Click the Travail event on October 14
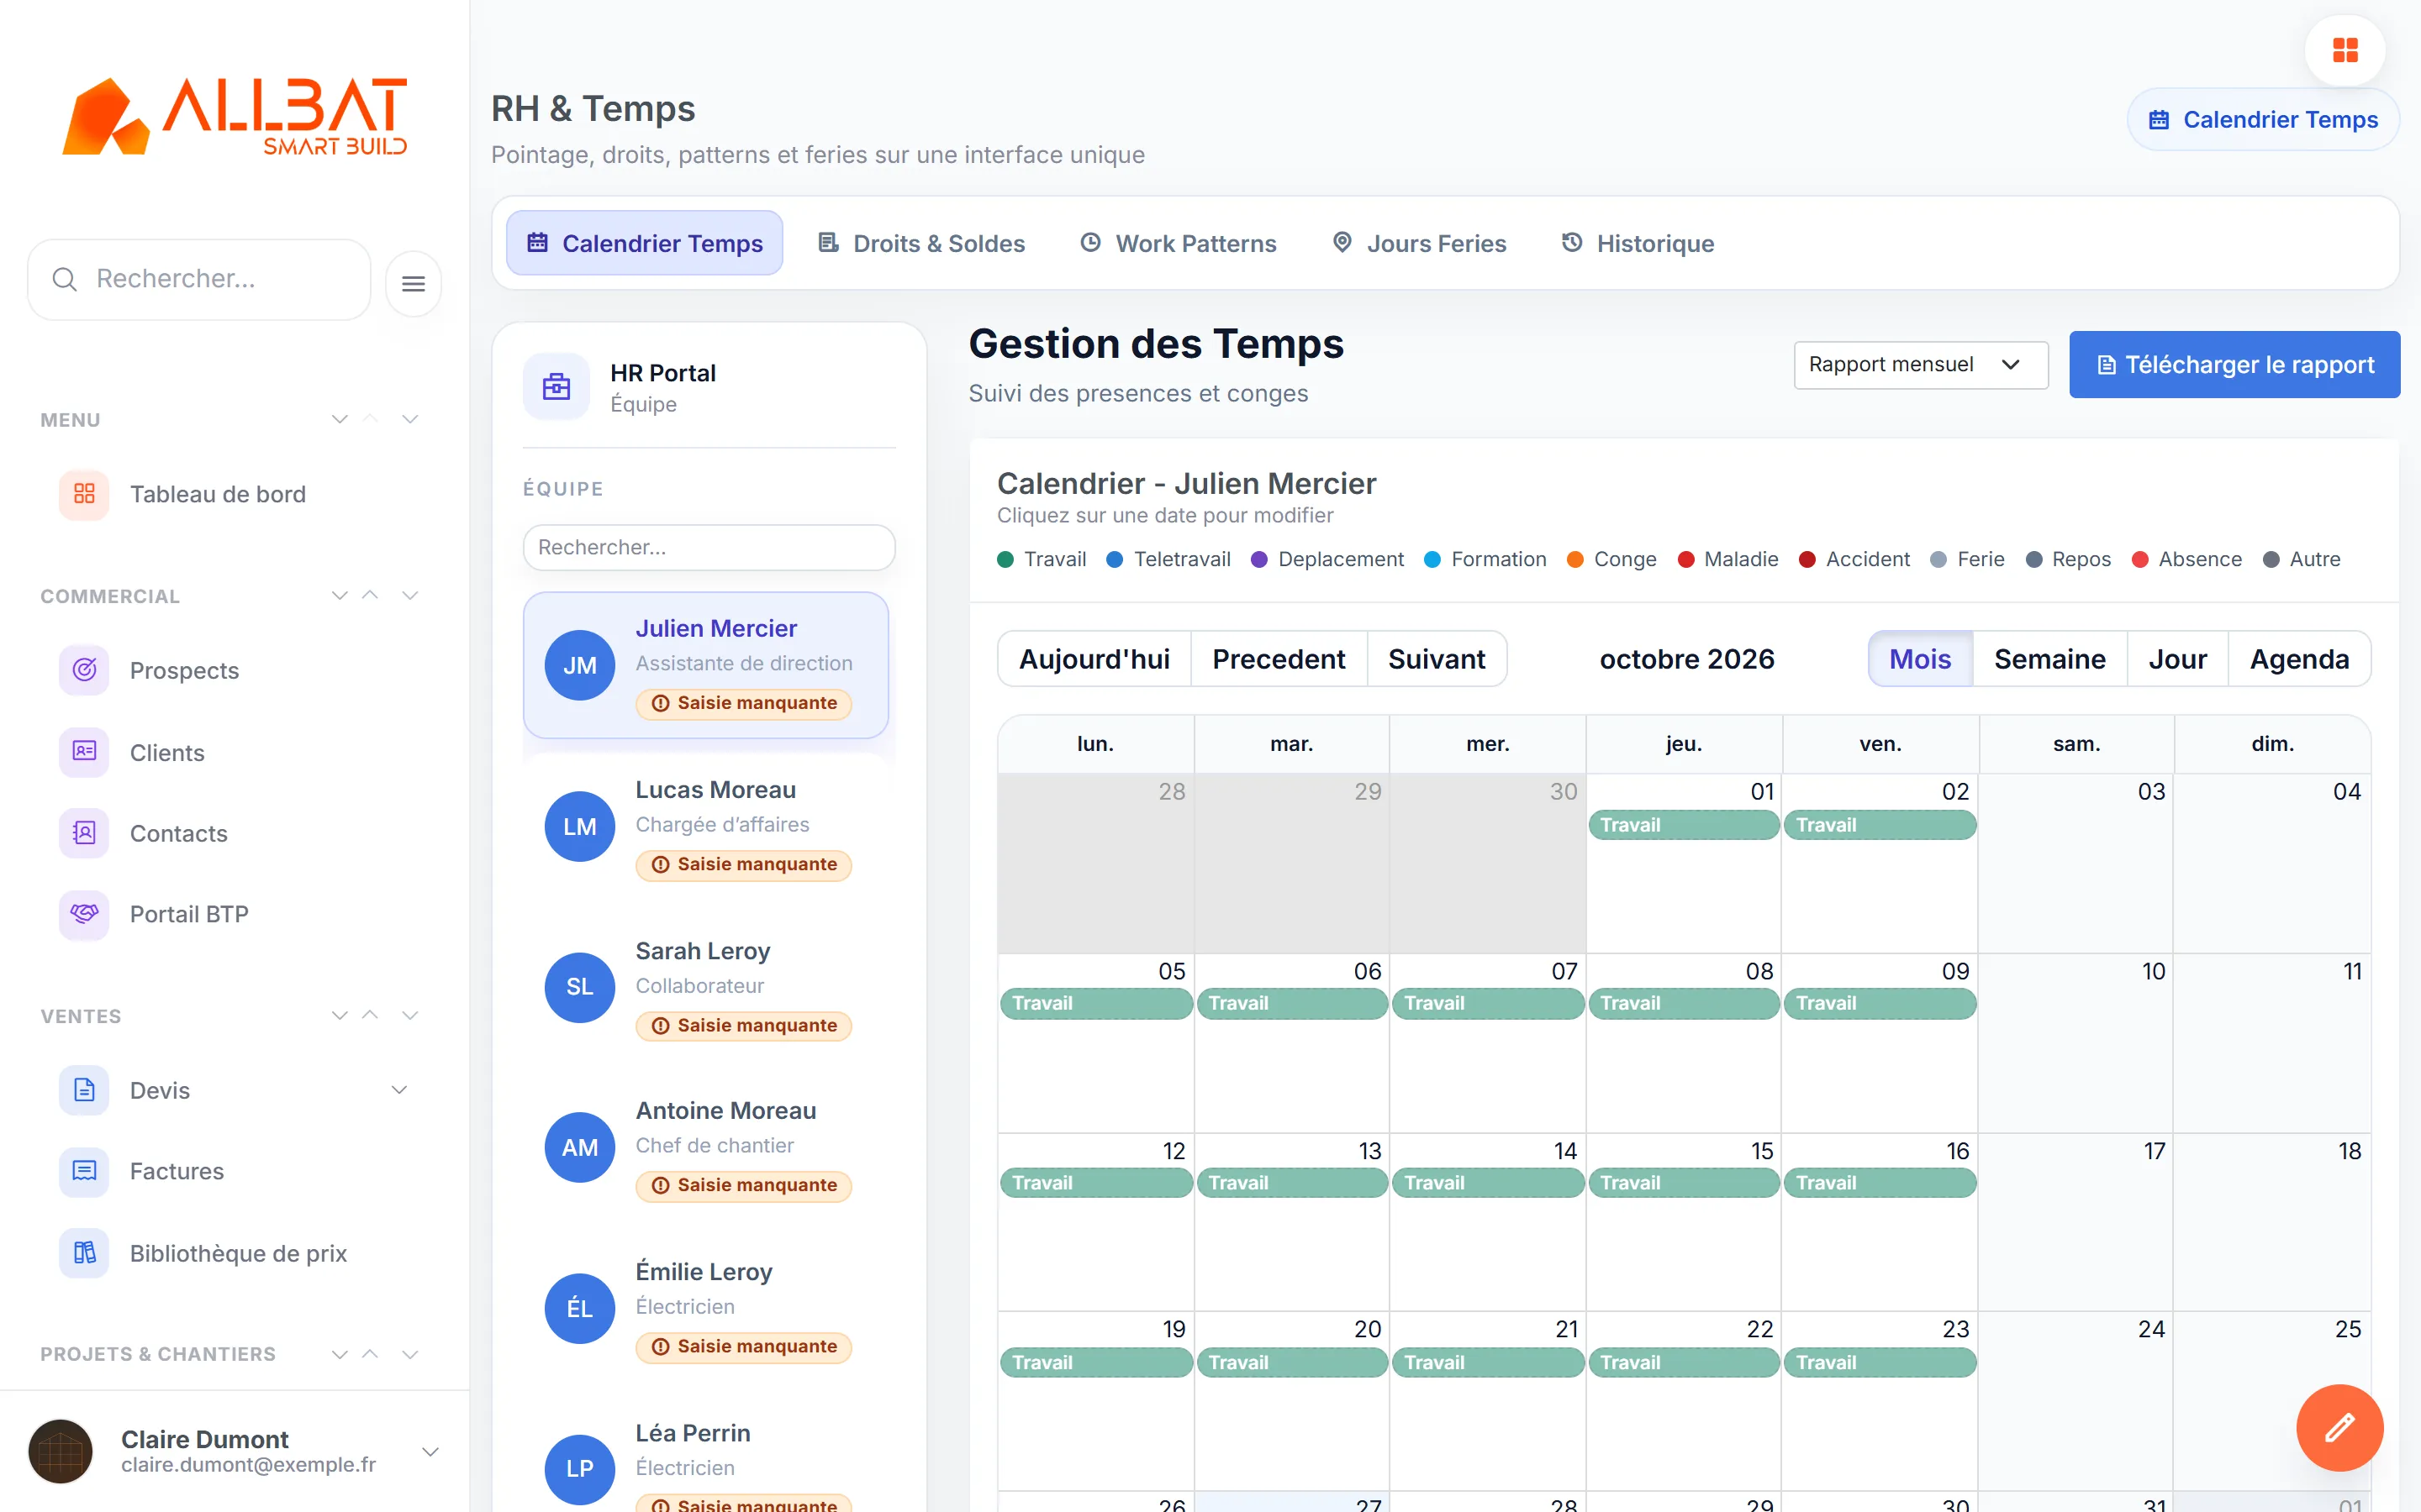Image resolution: width=2421 pixels, height=1512 pixels. 1488,1183
